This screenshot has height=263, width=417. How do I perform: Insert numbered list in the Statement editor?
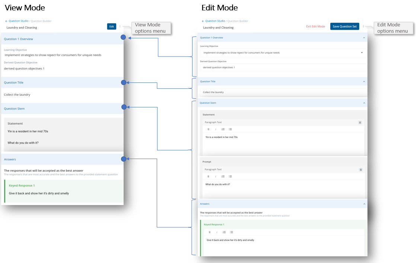223,129
